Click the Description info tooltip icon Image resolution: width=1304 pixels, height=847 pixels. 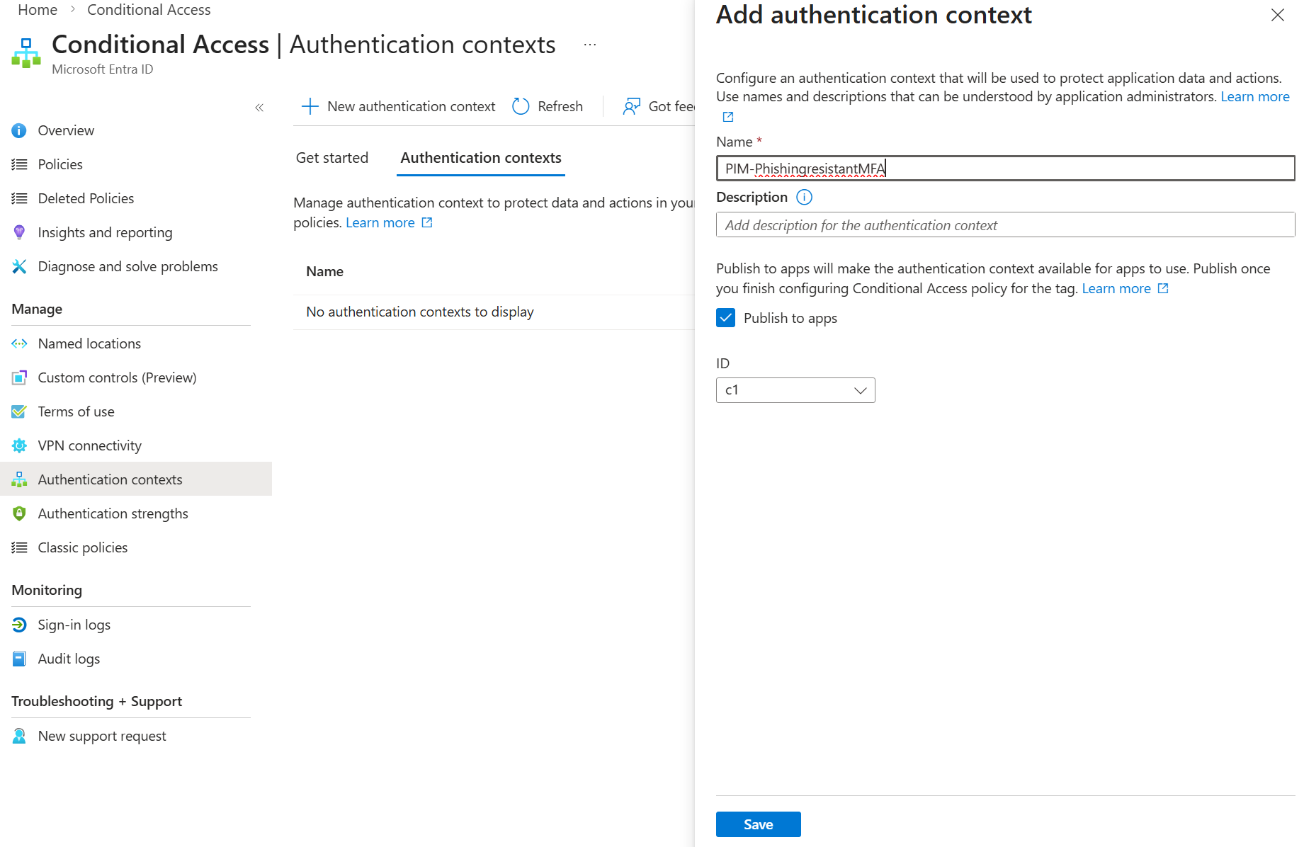click(x=804, y=197)
